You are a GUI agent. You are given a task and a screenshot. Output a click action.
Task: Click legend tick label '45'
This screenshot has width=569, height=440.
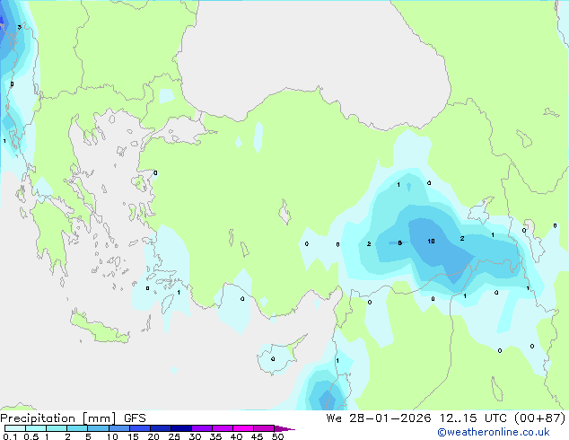[x=257, y=436]
